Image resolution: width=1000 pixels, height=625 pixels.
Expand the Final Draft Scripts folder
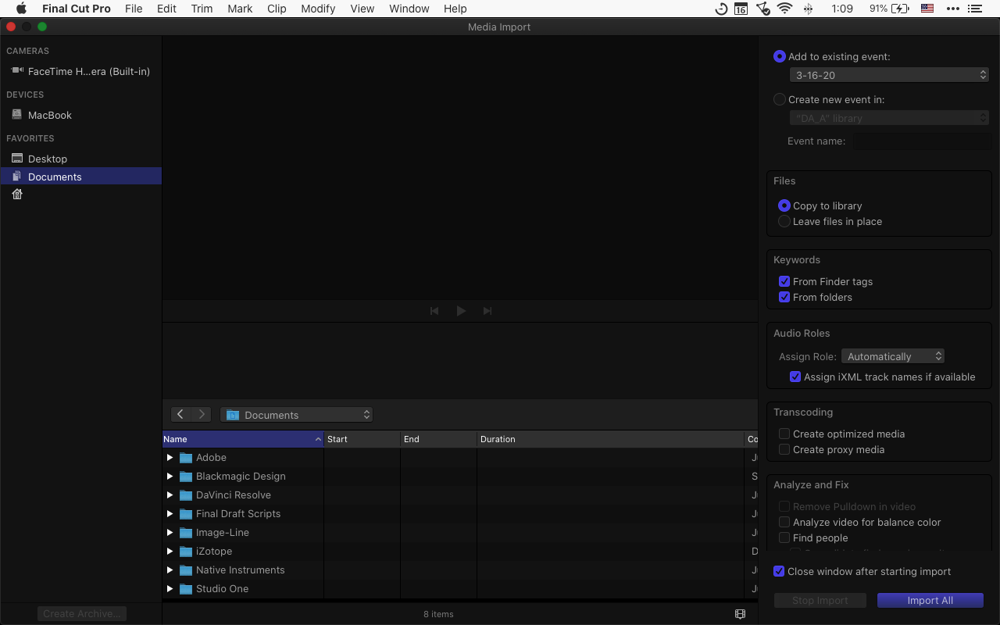(170, 514)
